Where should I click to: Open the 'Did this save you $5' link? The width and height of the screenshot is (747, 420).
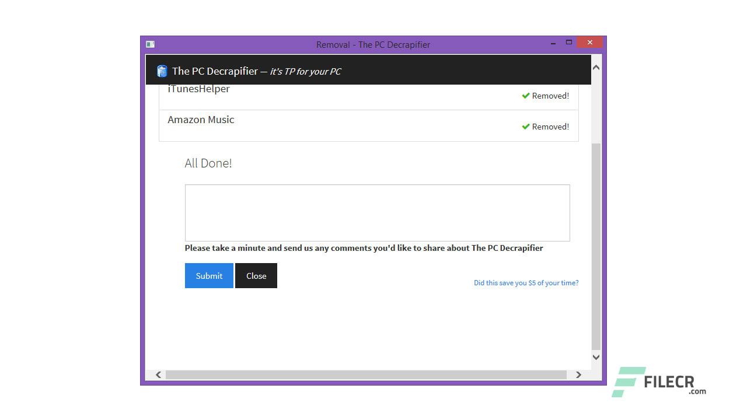(526, 283)
